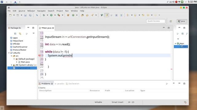This screenshot has height=110, width=197.
Task: Click the New Java Package icon
Action: (x=68, y=15)
